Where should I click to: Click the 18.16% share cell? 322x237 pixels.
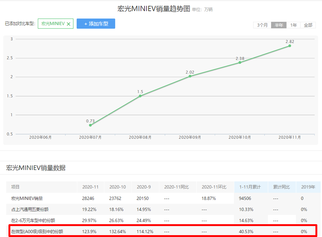116,209
